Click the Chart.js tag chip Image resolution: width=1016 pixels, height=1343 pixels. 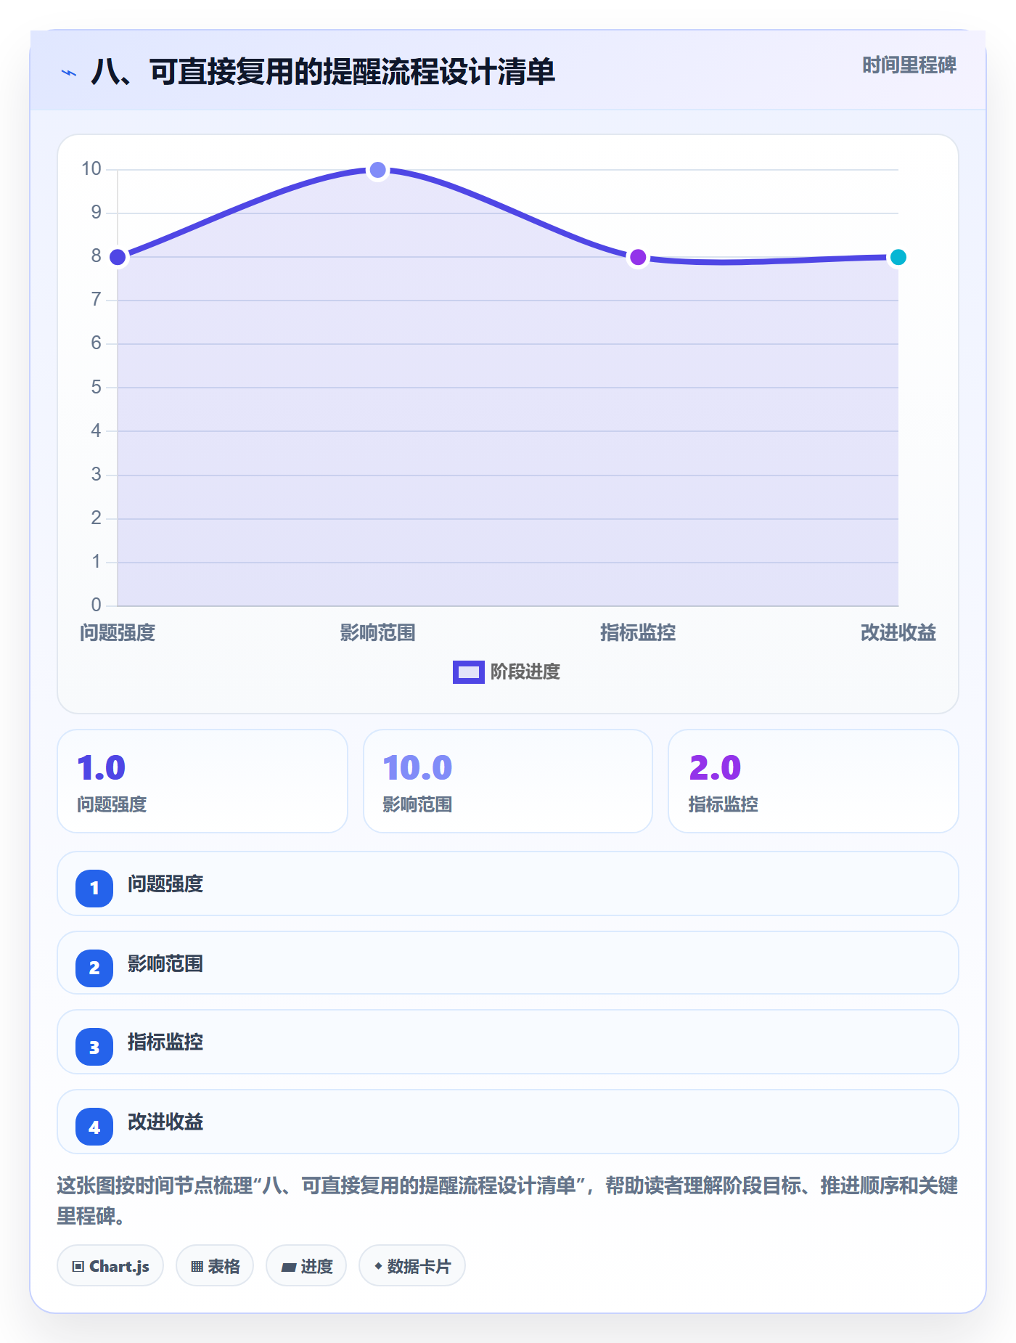110,1266
